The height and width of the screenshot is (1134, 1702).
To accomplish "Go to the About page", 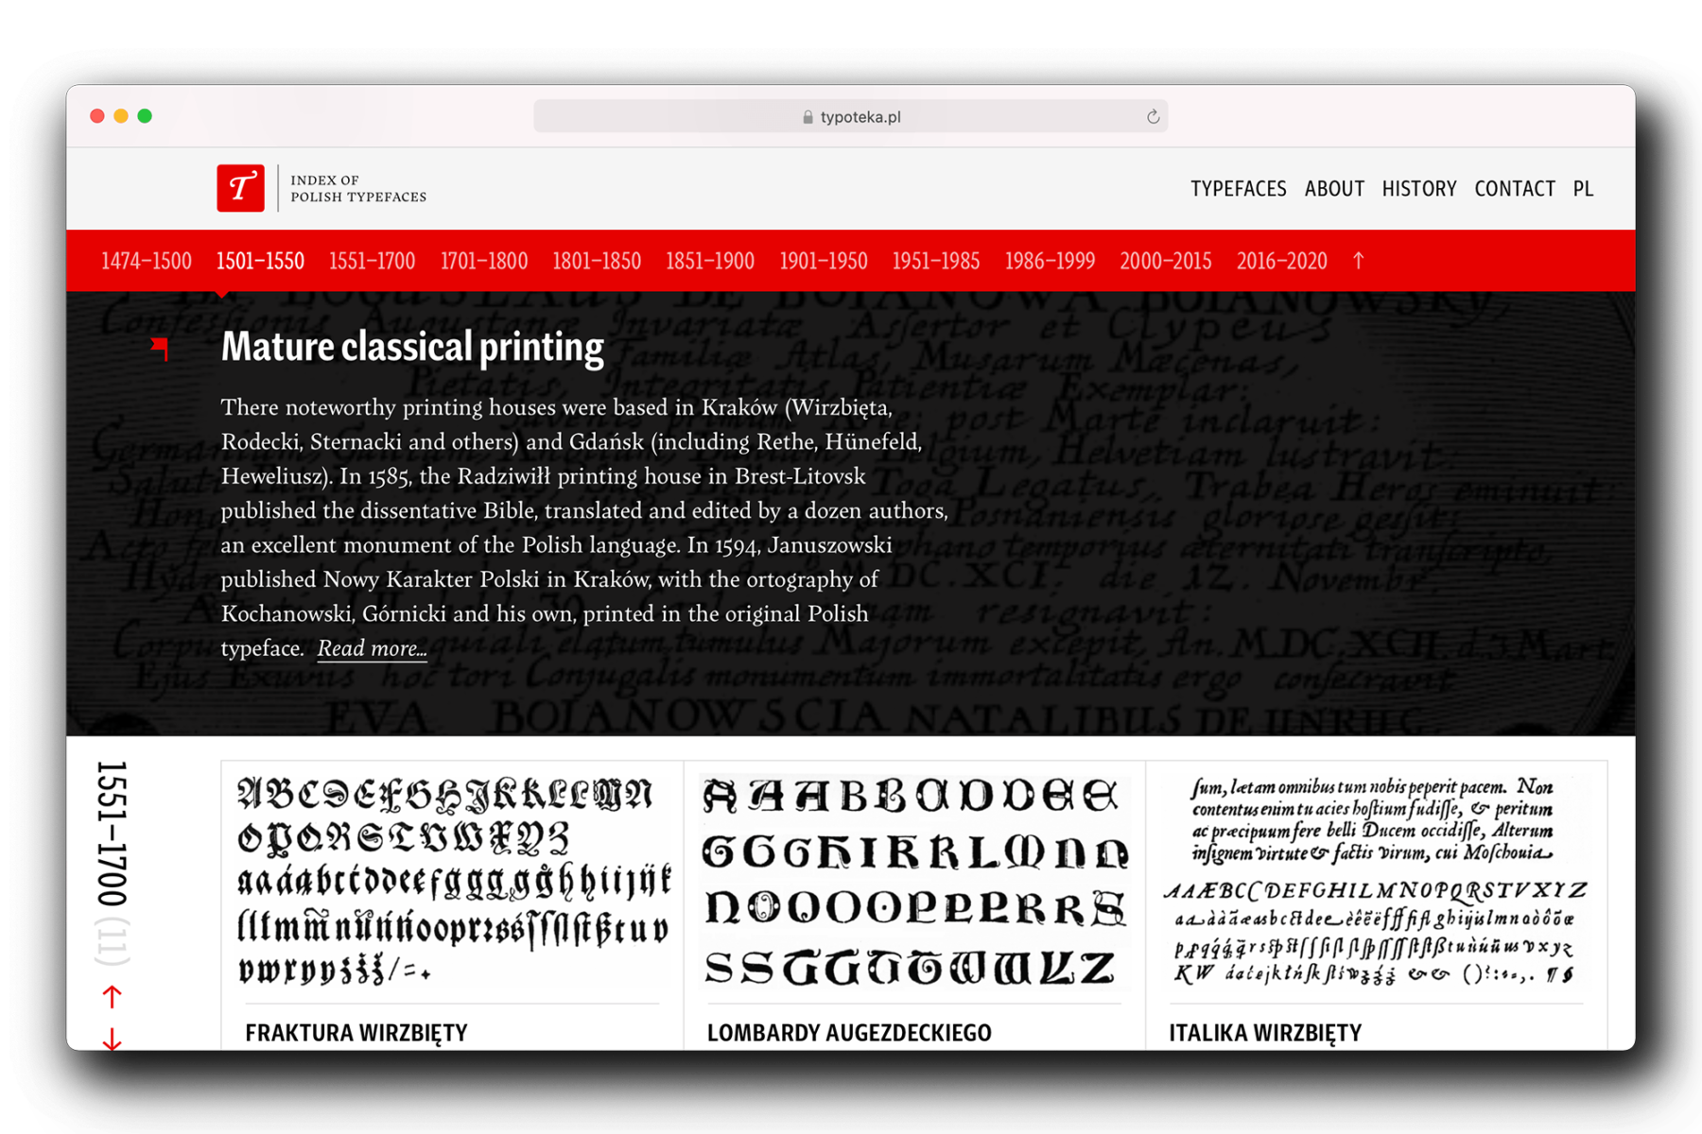I will pos(1334,189).
